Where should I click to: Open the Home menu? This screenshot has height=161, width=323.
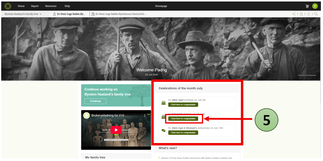pyautogui.click(x=21, y=6)
